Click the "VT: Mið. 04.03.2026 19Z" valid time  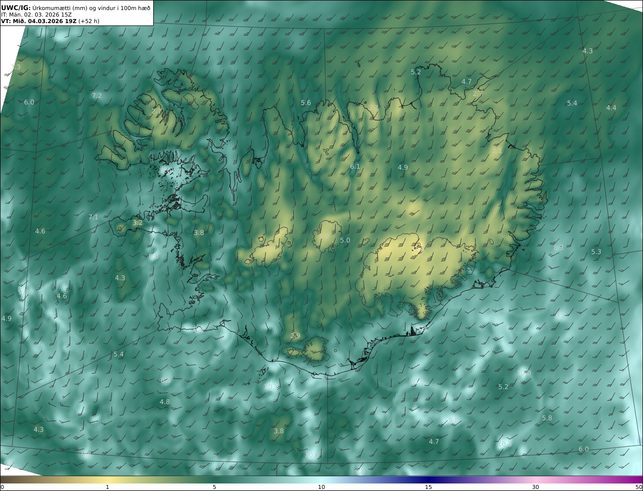(x=39, y=21)
